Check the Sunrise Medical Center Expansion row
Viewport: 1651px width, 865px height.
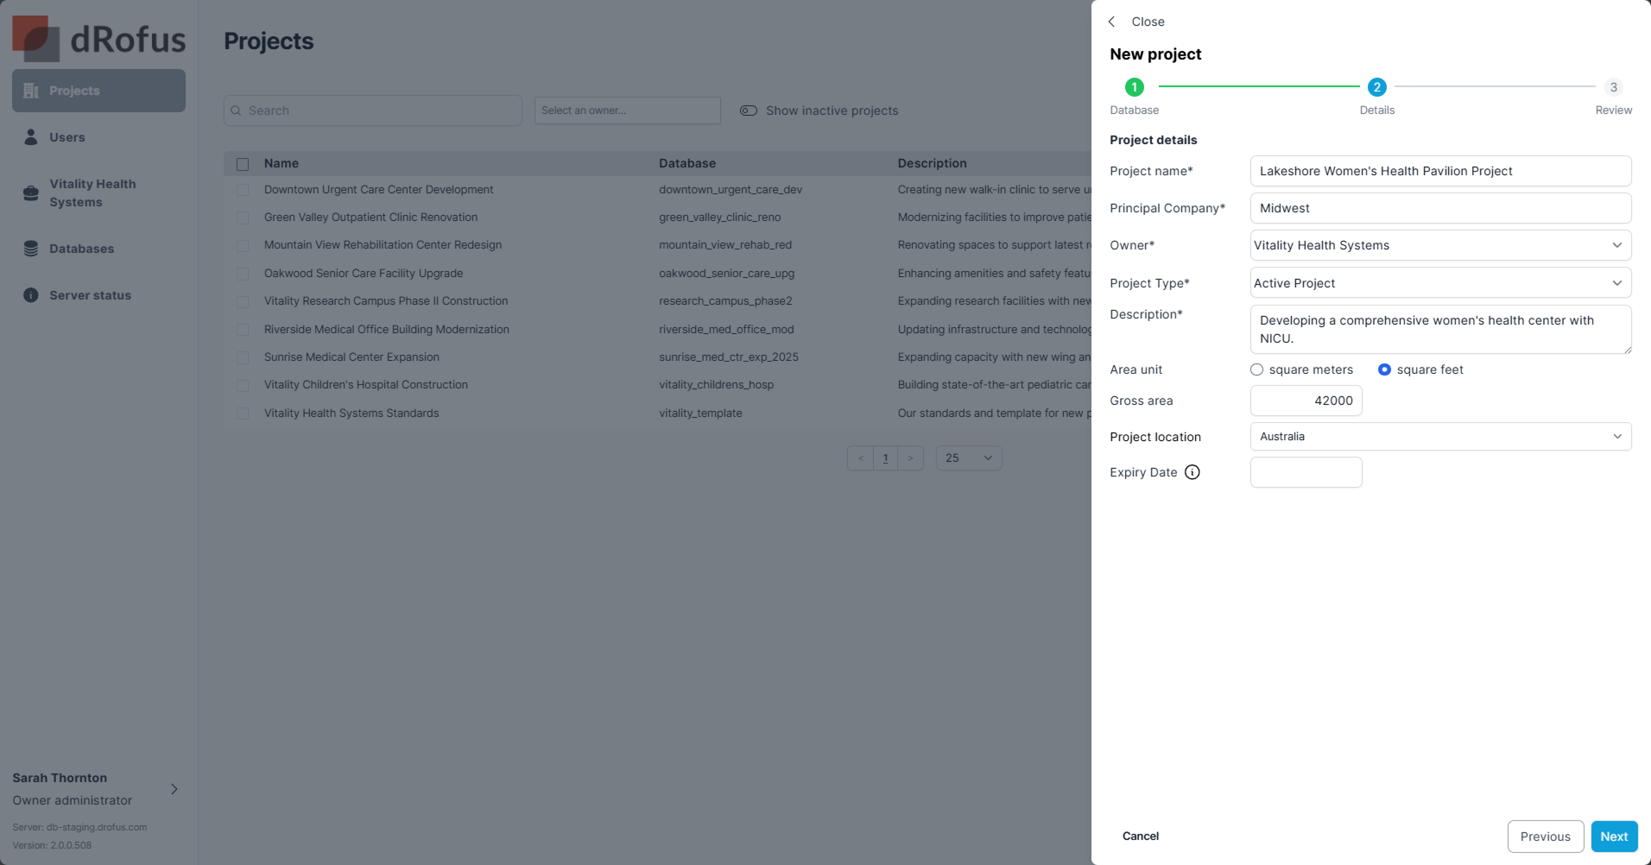242,357
